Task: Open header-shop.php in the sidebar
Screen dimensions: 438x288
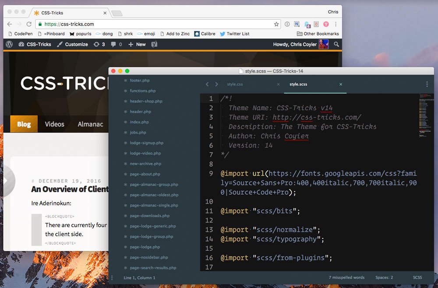Action: coord(146,101)
